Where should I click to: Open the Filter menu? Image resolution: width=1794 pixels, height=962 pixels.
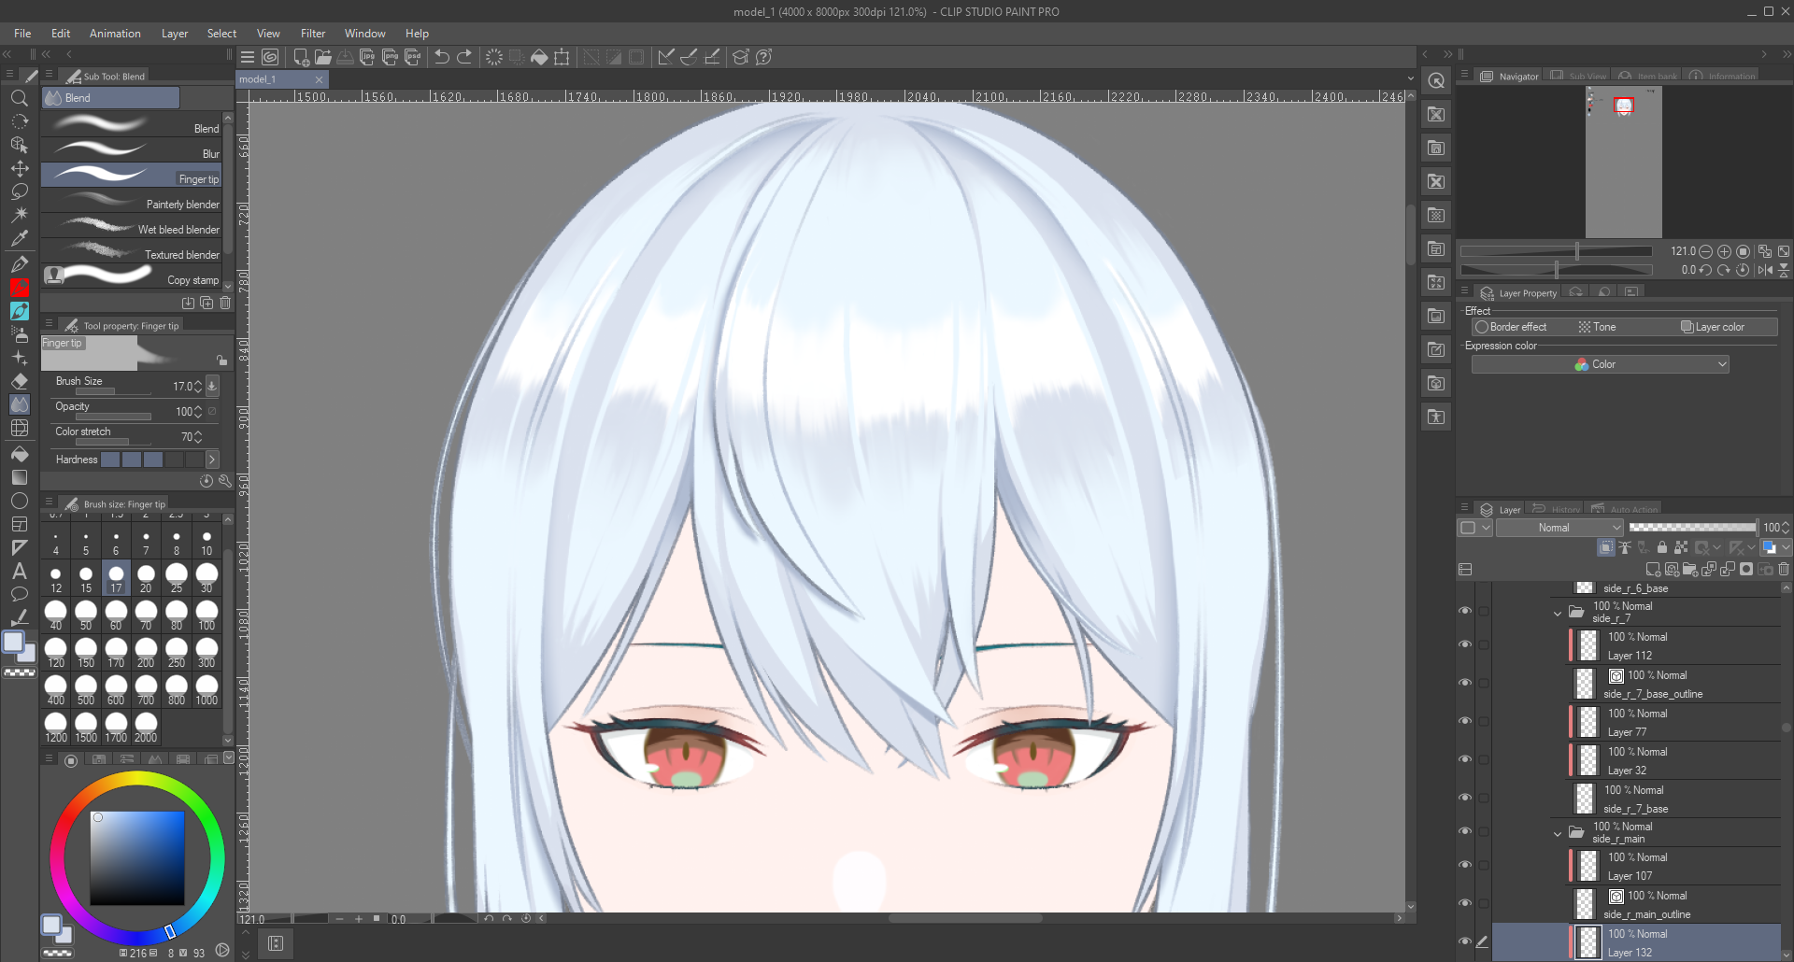[x=312, y=34]
